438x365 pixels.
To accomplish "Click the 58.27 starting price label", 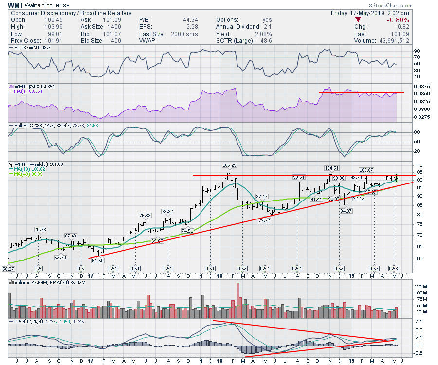I will 8,269.
